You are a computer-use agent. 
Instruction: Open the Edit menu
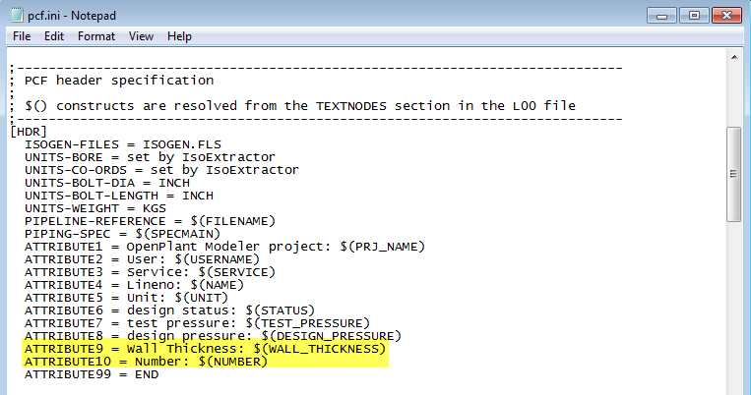tap(53, 36)
